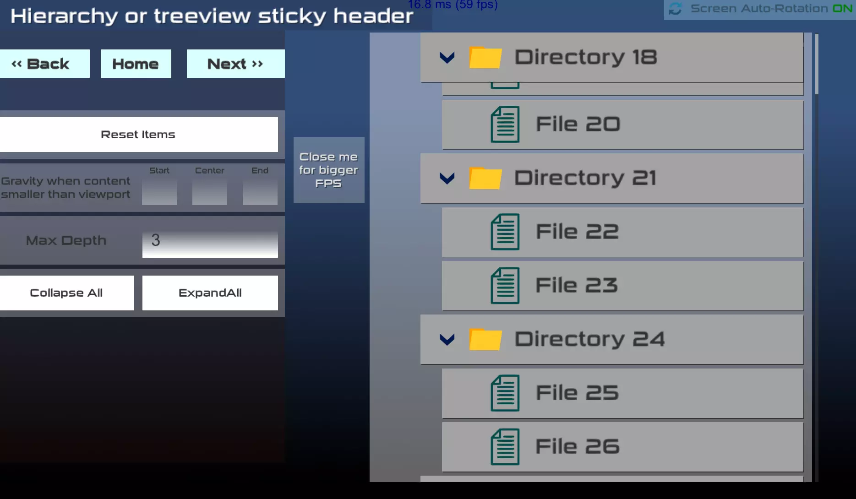The width and height of the screenshot is (856, 499).
Task: Select the File 25 document icon
Action: [504, 392]
